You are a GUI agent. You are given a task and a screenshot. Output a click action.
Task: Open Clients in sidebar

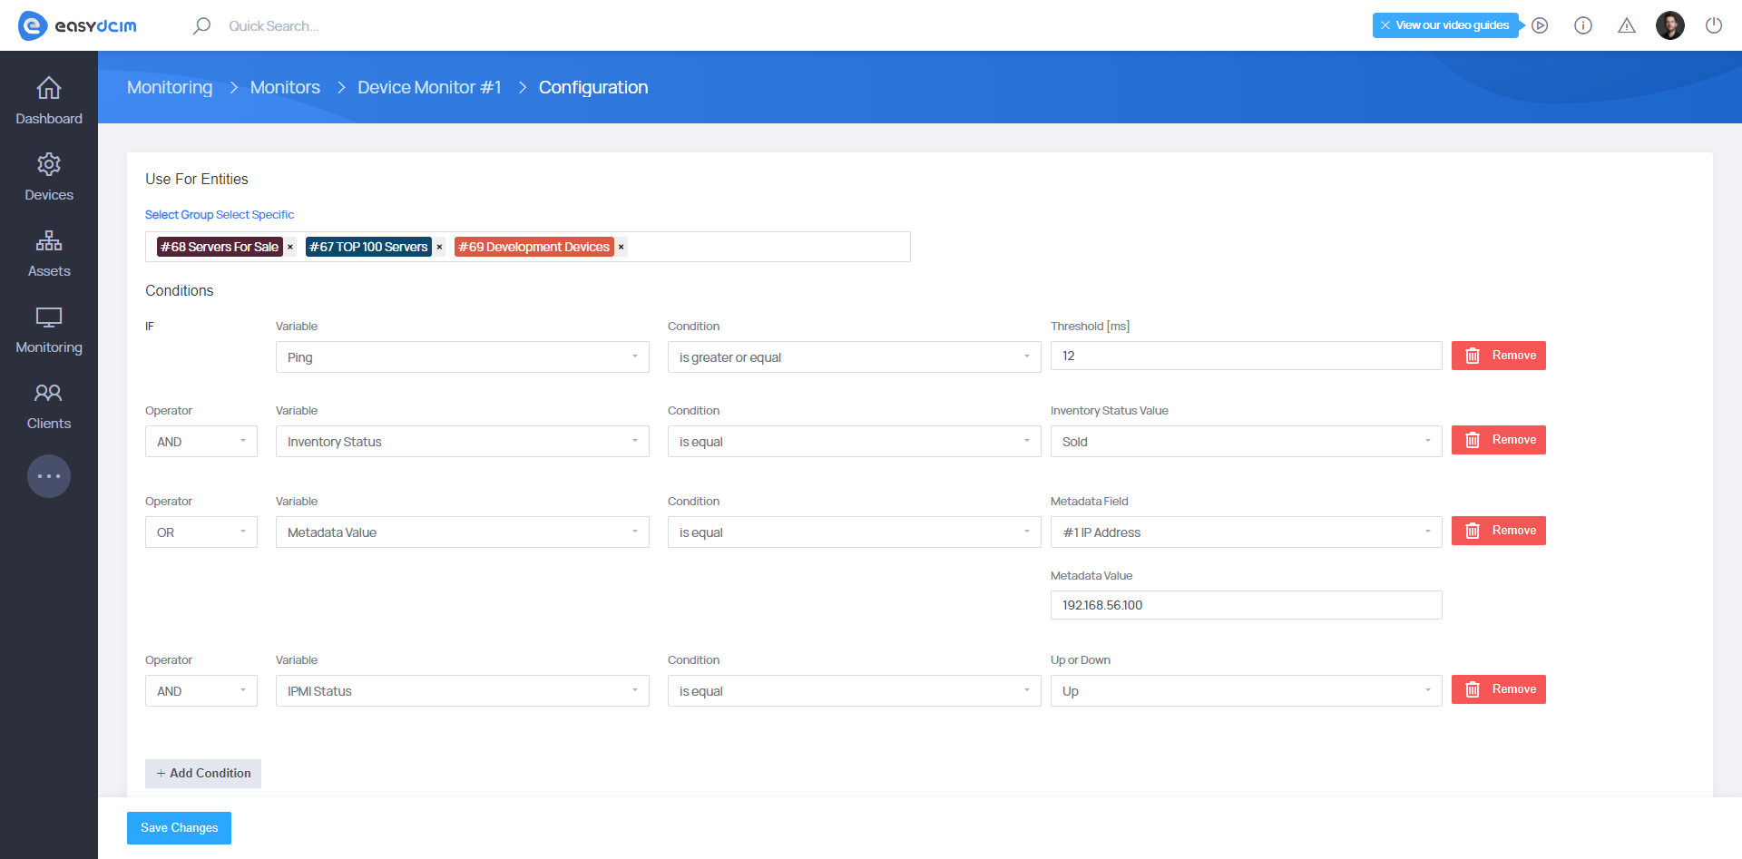pyautogui.click(x=49, y=406)
